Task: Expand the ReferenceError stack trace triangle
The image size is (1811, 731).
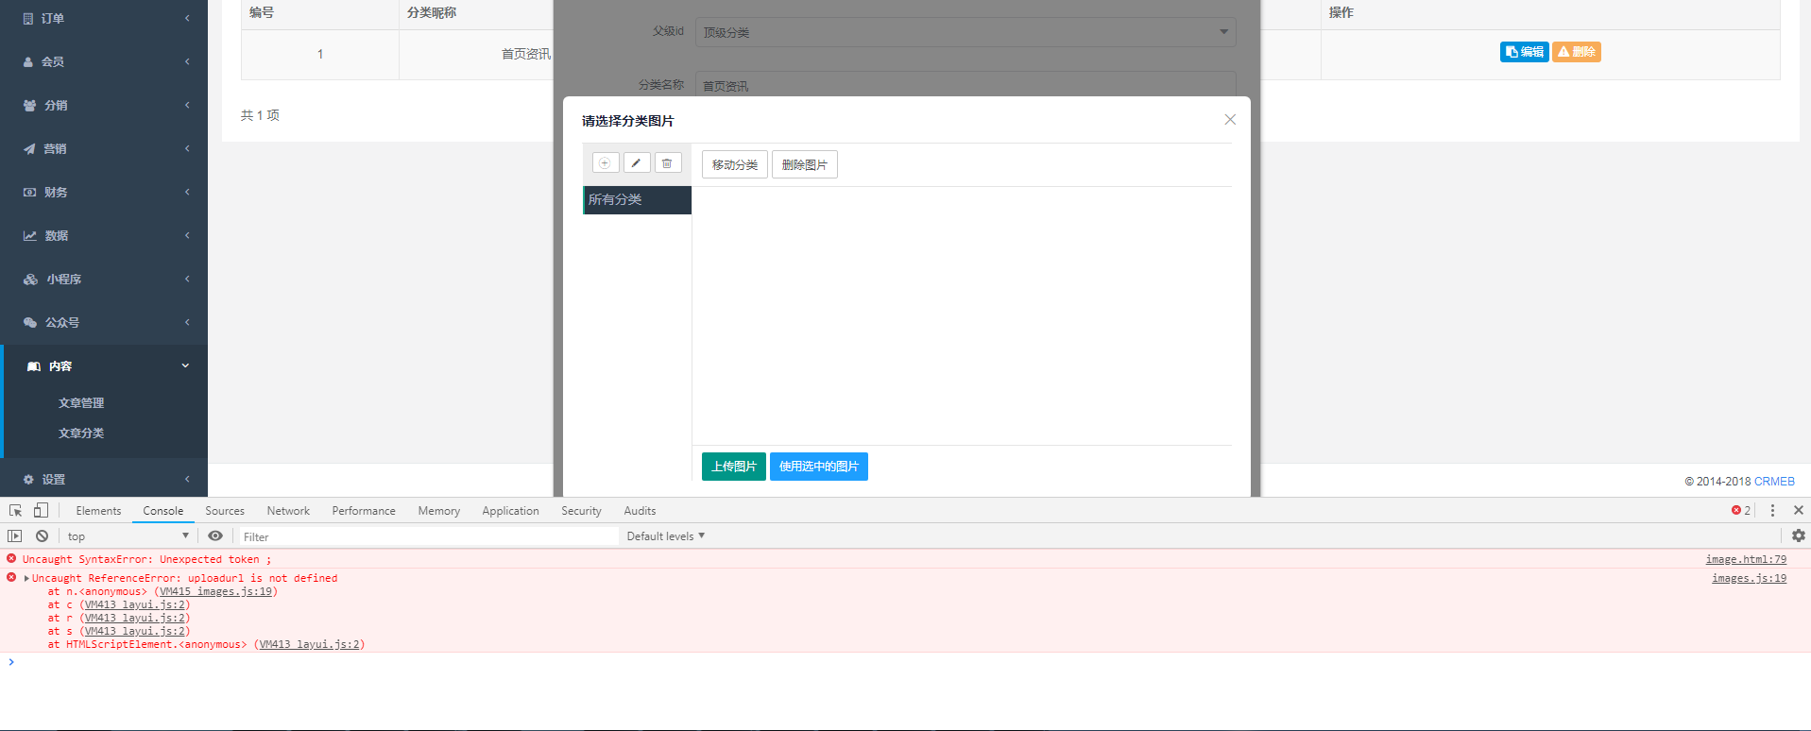Action: tap(26, 578)
